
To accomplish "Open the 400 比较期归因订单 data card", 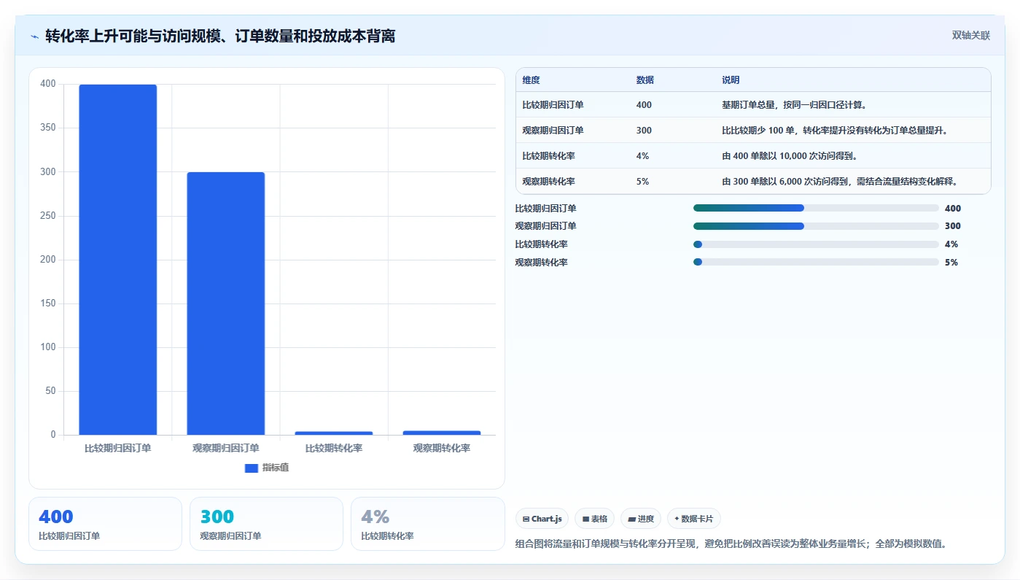I will 105,524.
